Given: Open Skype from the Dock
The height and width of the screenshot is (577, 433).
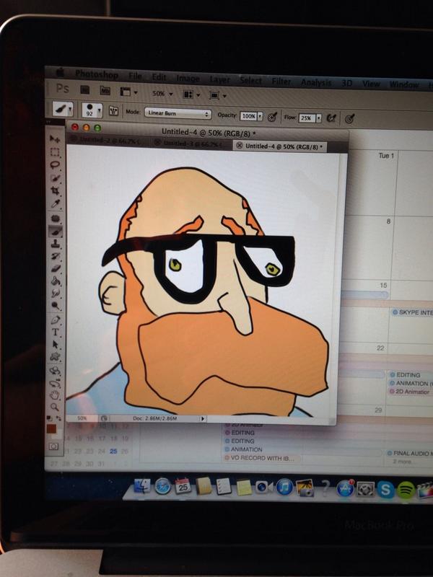Looking at the screenshot, I should (385, 490).
